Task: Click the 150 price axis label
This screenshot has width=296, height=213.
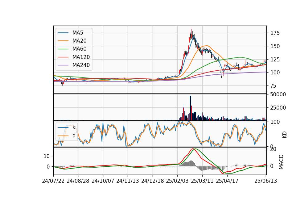Action: coord(275,46)
